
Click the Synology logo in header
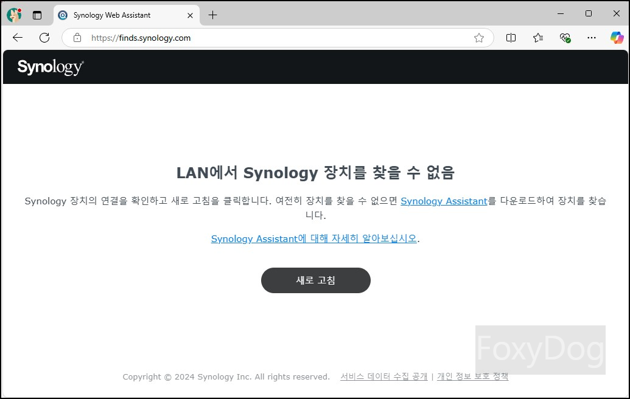pyautogui.click(x=51, y=67)
